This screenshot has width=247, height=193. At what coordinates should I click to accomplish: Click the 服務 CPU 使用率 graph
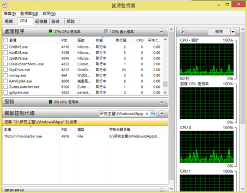[x=207, y=103]
